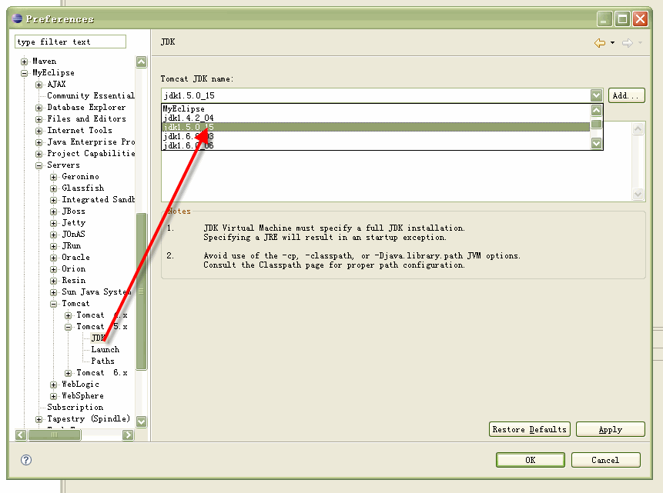The width and height of the screenshot is (663, 493).
Task: Click the tree horizontal scrollbar thumb
Action: [54, 435]
